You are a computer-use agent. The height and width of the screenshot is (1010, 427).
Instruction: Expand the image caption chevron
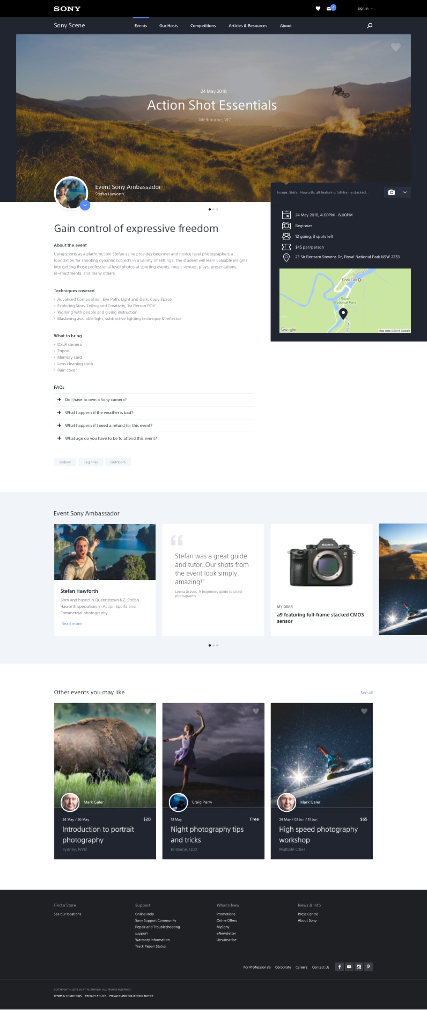point(405,192)
